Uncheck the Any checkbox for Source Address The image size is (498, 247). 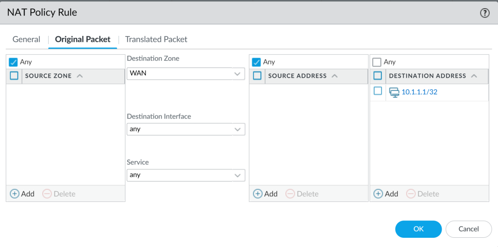pos(256,62)
